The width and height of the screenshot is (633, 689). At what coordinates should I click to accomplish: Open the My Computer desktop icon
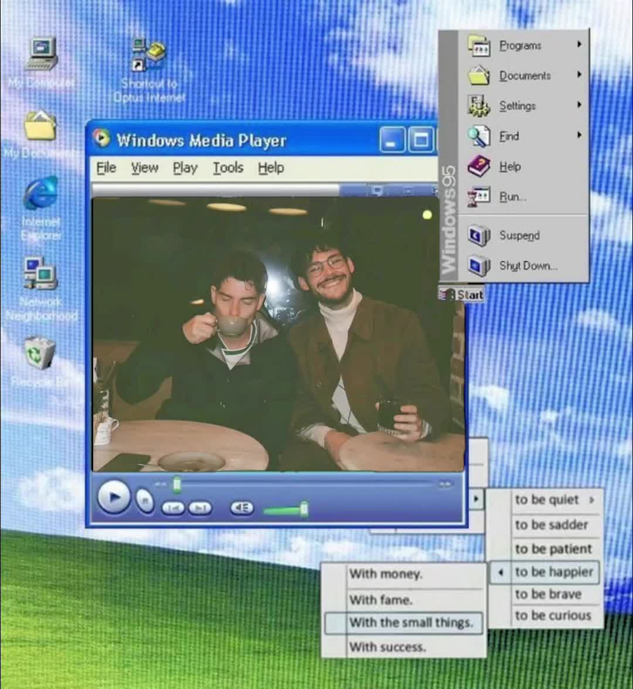[x=43, y=54]
